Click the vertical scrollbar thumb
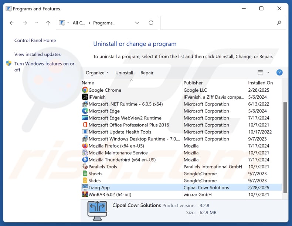Image resolution: width=292 pixels, height=226 pixels. point(285,147)
